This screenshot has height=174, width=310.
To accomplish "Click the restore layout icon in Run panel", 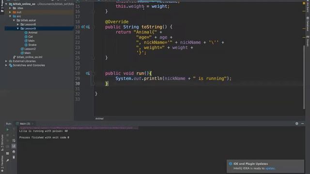I will (x=8, y=153).
